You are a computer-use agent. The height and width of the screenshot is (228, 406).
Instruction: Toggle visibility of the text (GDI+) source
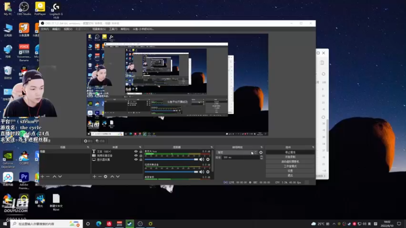136,151
